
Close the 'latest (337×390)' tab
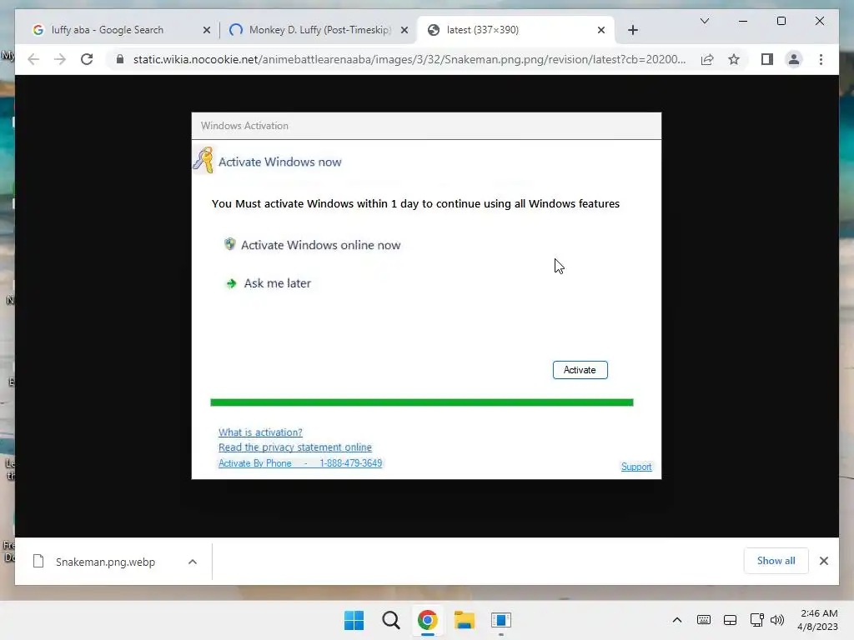click(600, 30)
